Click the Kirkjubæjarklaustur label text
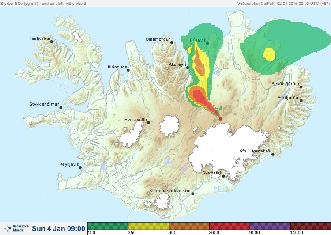 pos(170,191)
